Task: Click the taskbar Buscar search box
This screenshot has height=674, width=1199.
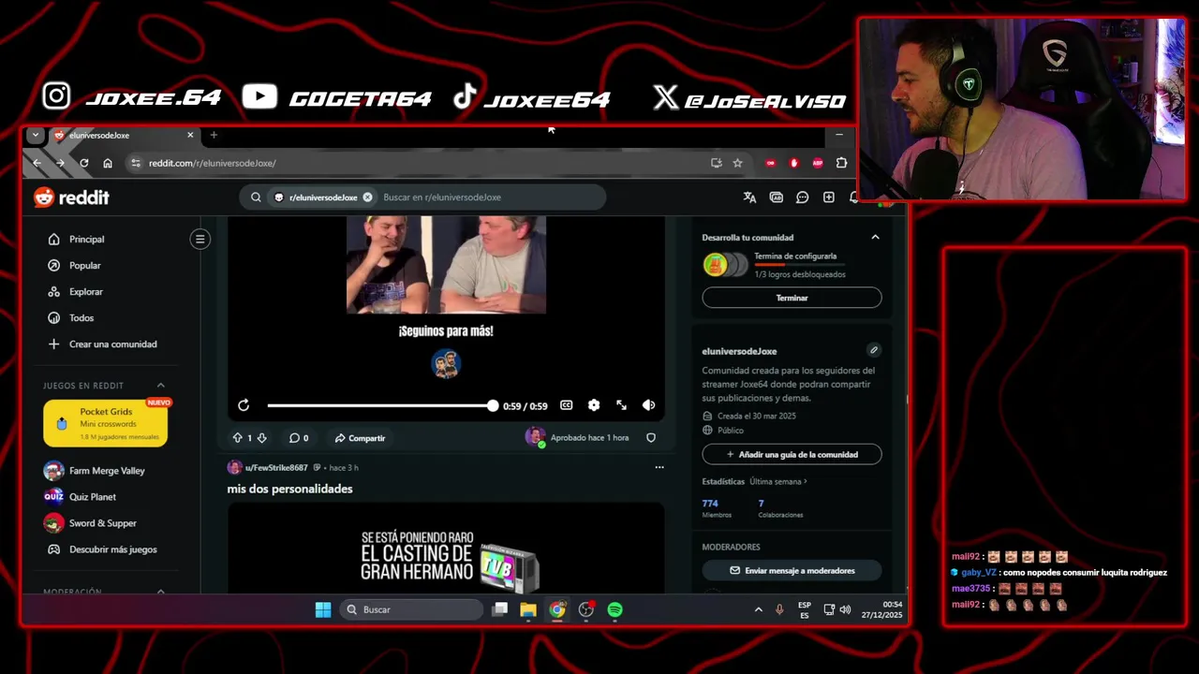Action: [411, 609]
